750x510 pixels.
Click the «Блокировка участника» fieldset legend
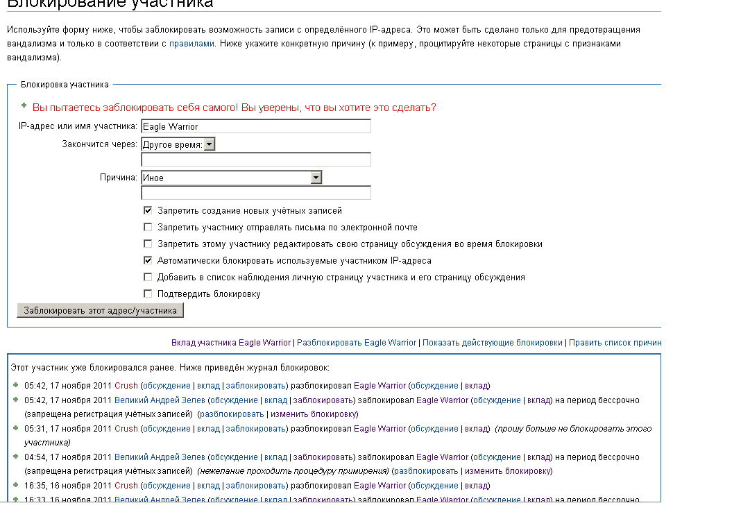tap(65, 84)
